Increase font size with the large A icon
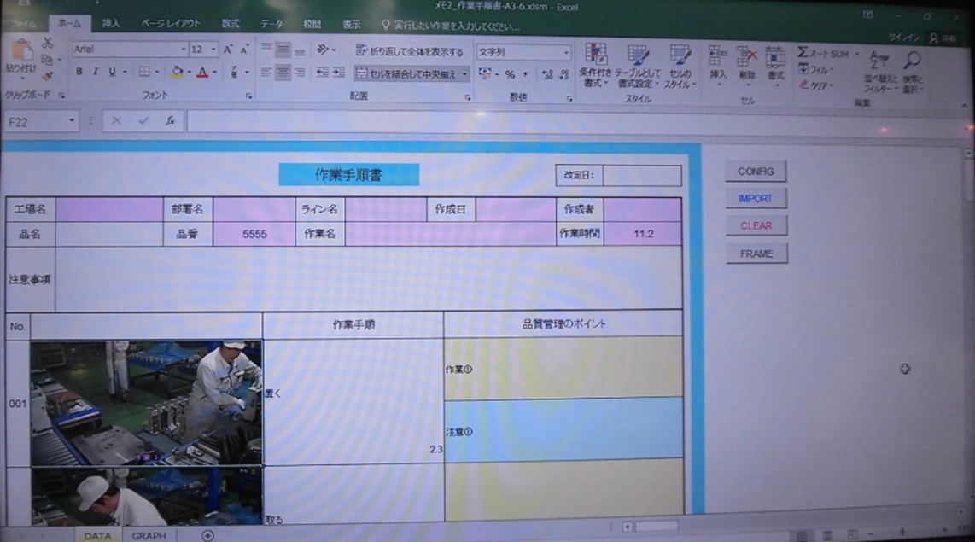Viewport: 975px width, 542px height. pos(228,50)
